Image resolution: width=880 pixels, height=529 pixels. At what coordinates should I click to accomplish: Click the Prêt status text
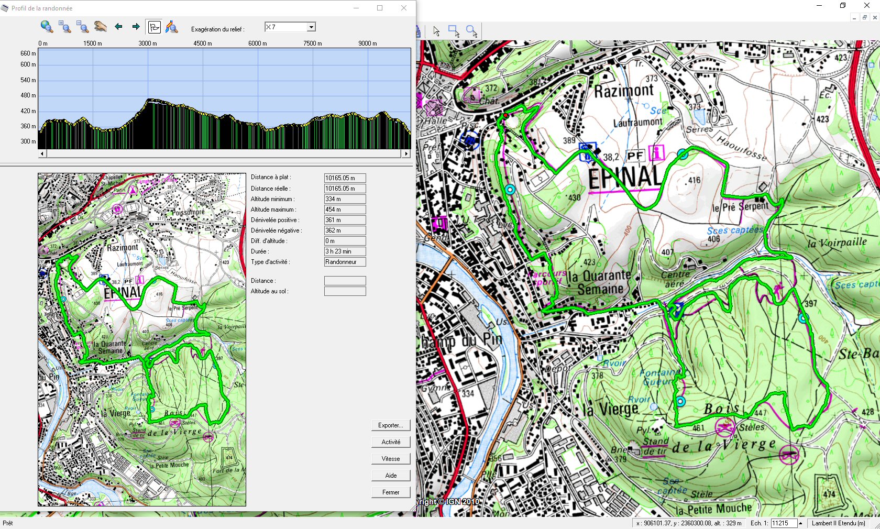tap(7, 523)
